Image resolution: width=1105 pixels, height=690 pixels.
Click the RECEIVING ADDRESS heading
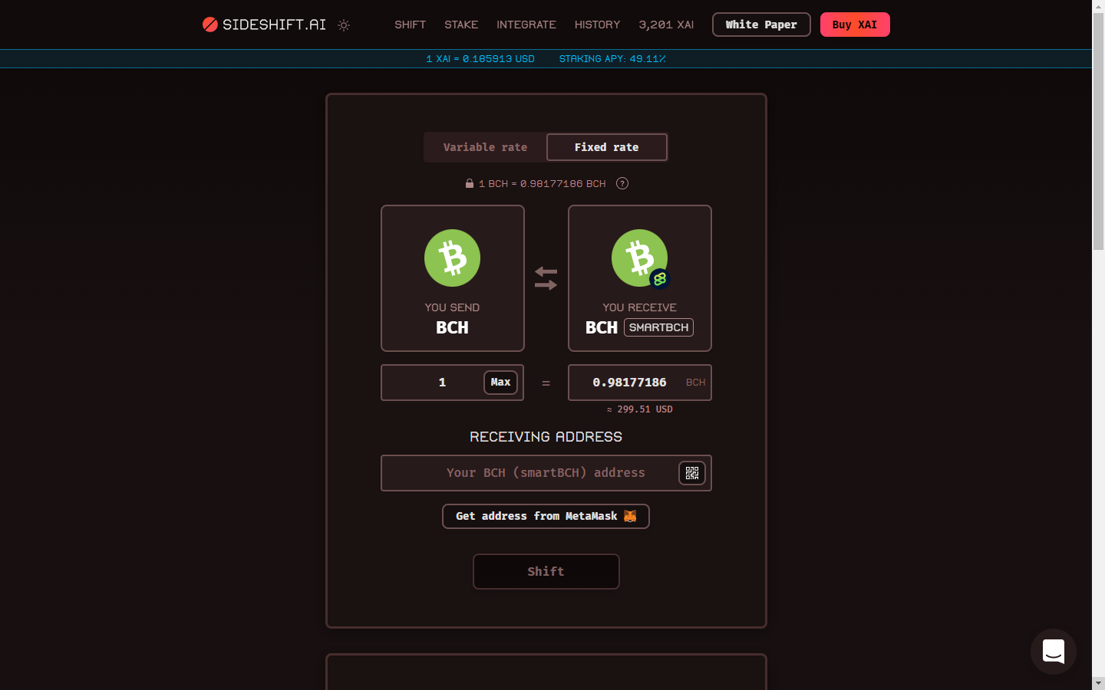pyautogui.click(x=546, y=437)
